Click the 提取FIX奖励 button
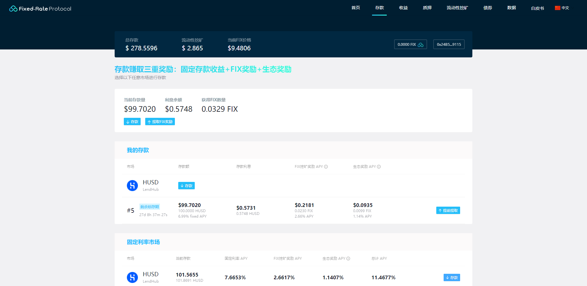Image resolution: width=587 pixels, height=286 pixels. (x=160, y=121)
